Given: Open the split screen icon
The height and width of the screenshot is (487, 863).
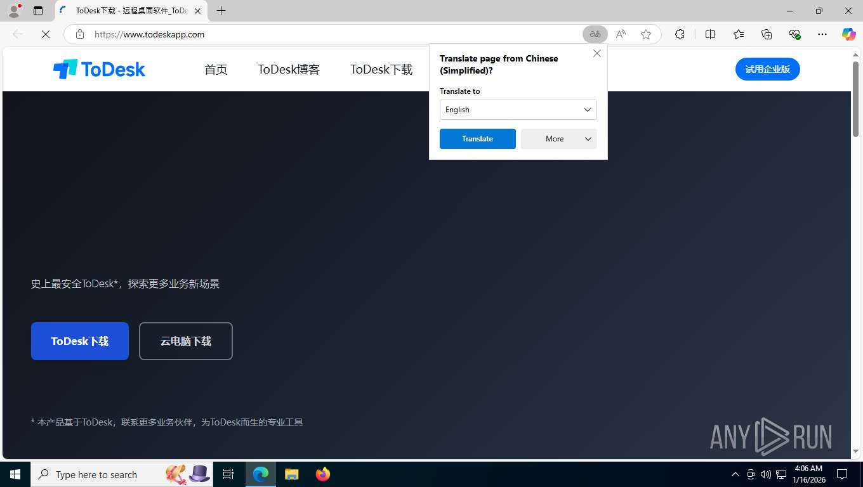Looking at the screenshot, I should pyautogui.click(x=710, y=34).
